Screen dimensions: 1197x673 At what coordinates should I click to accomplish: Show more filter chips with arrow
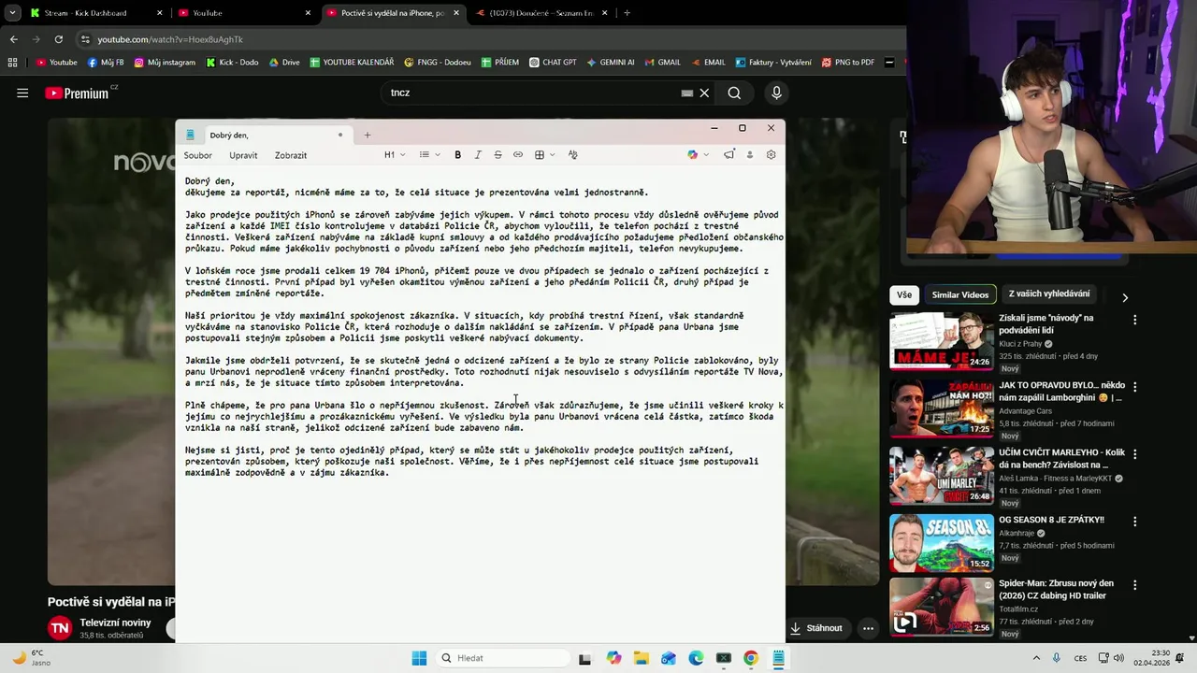tap(1125, 297)
